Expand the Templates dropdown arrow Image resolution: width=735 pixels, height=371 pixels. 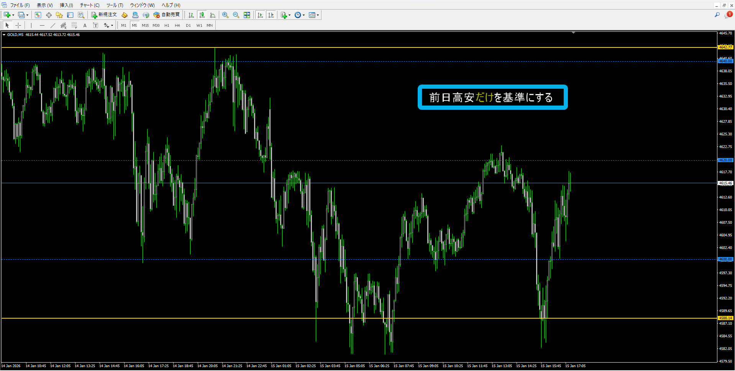(318, 15)
